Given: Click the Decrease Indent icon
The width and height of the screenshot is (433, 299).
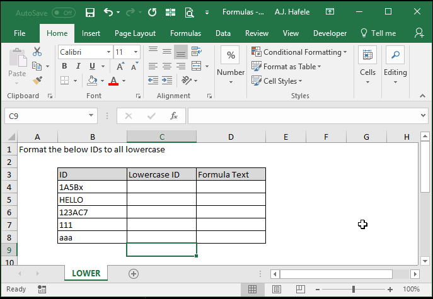Looking at the screenshot, I should click(153, 81).
